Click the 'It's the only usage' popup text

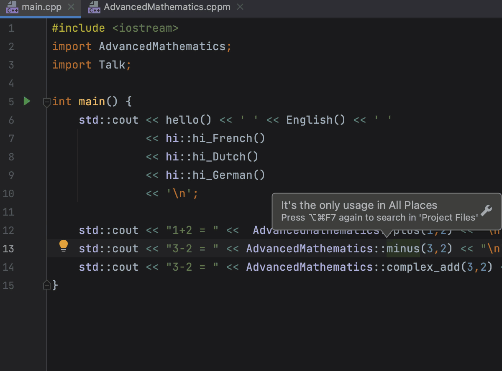tap(359, 205)
